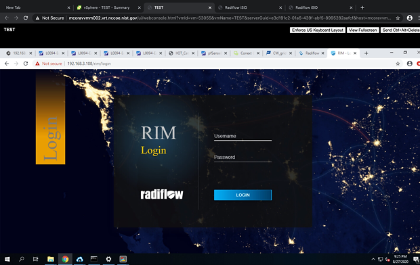Open File Explorer from taskbar

[51, 259]
